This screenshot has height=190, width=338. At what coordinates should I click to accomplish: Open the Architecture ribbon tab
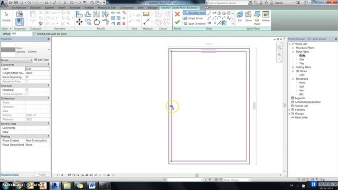tap(19, 7)
